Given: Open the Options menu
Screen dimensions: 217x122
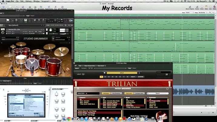Looking at the screenshot, I should point(28,1).
